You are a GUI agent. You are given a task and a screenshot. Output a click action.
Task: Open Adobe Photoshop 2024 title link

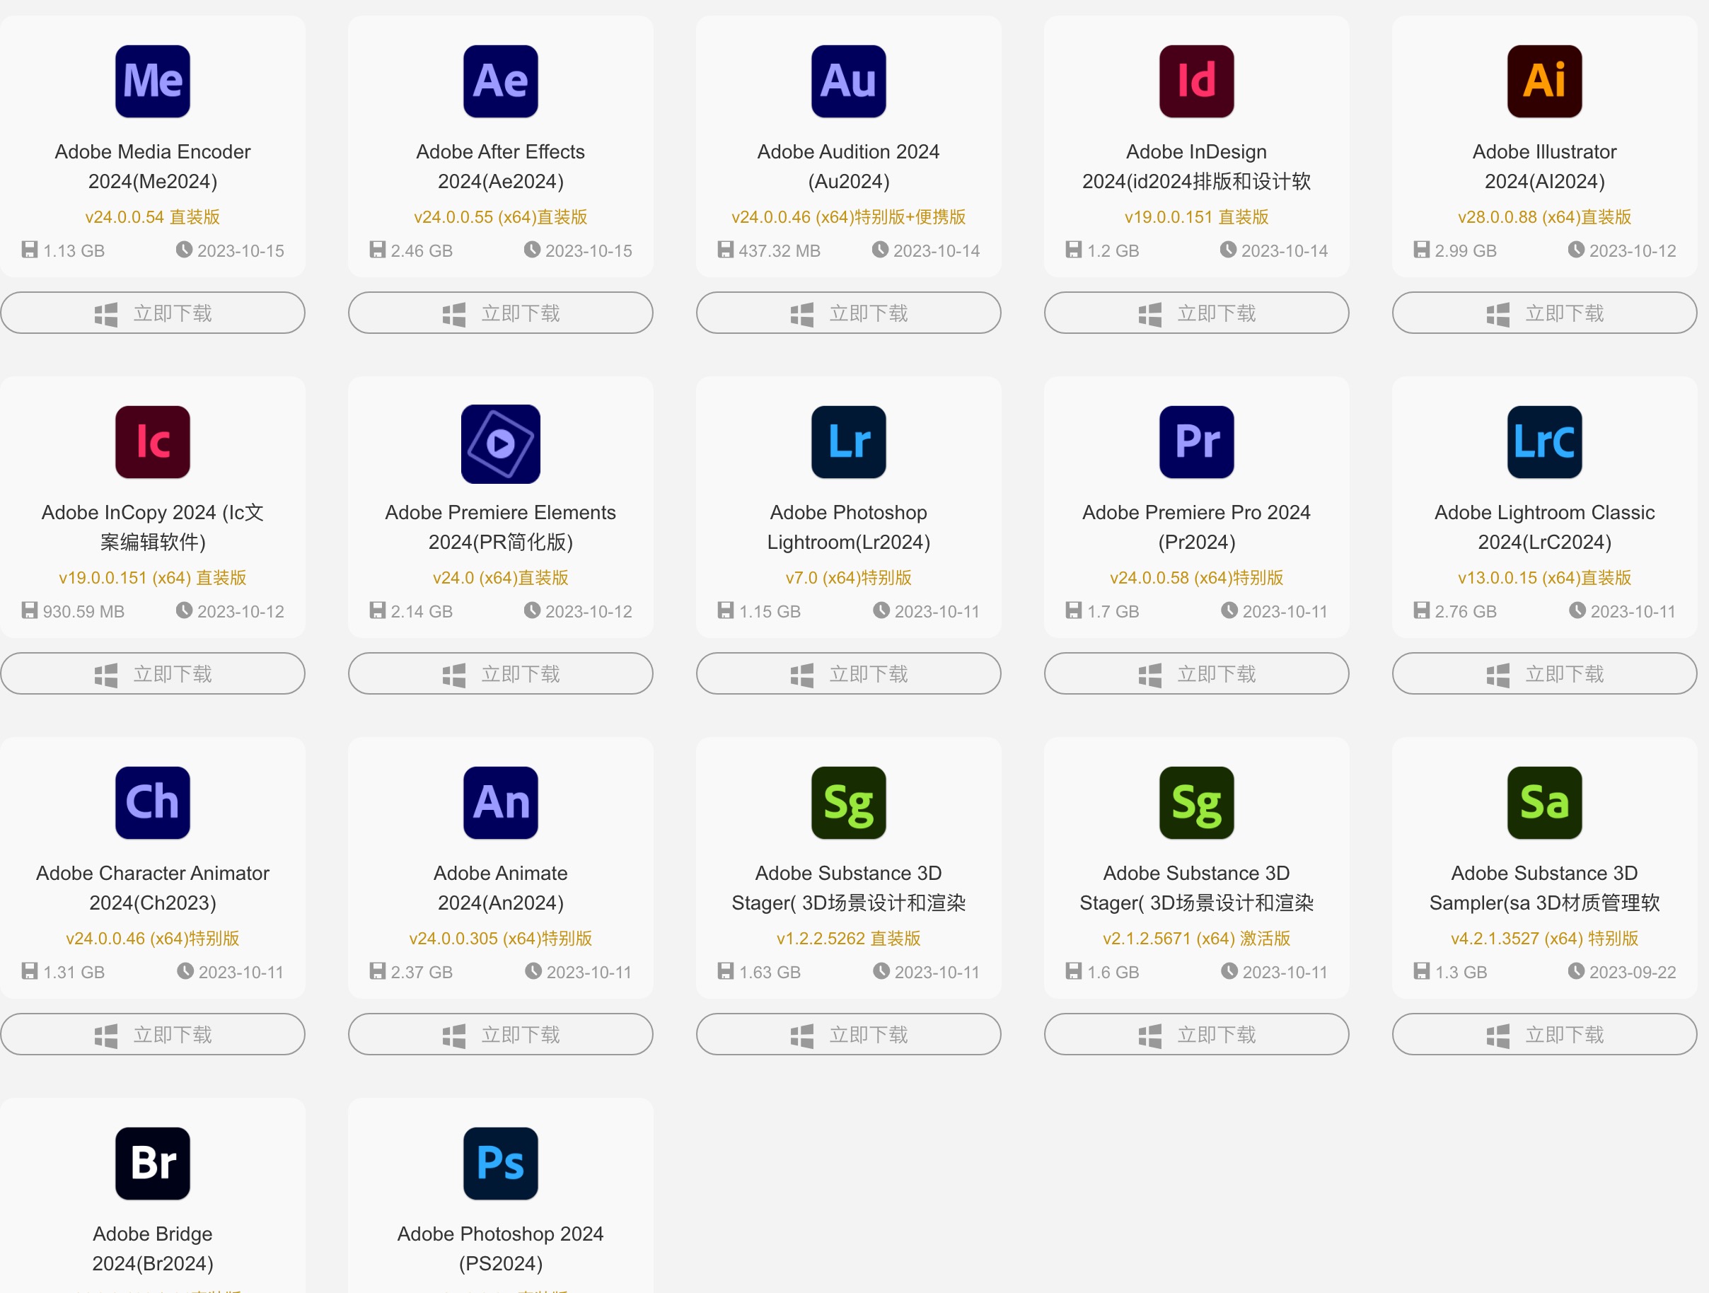[x=501, y=1248]
